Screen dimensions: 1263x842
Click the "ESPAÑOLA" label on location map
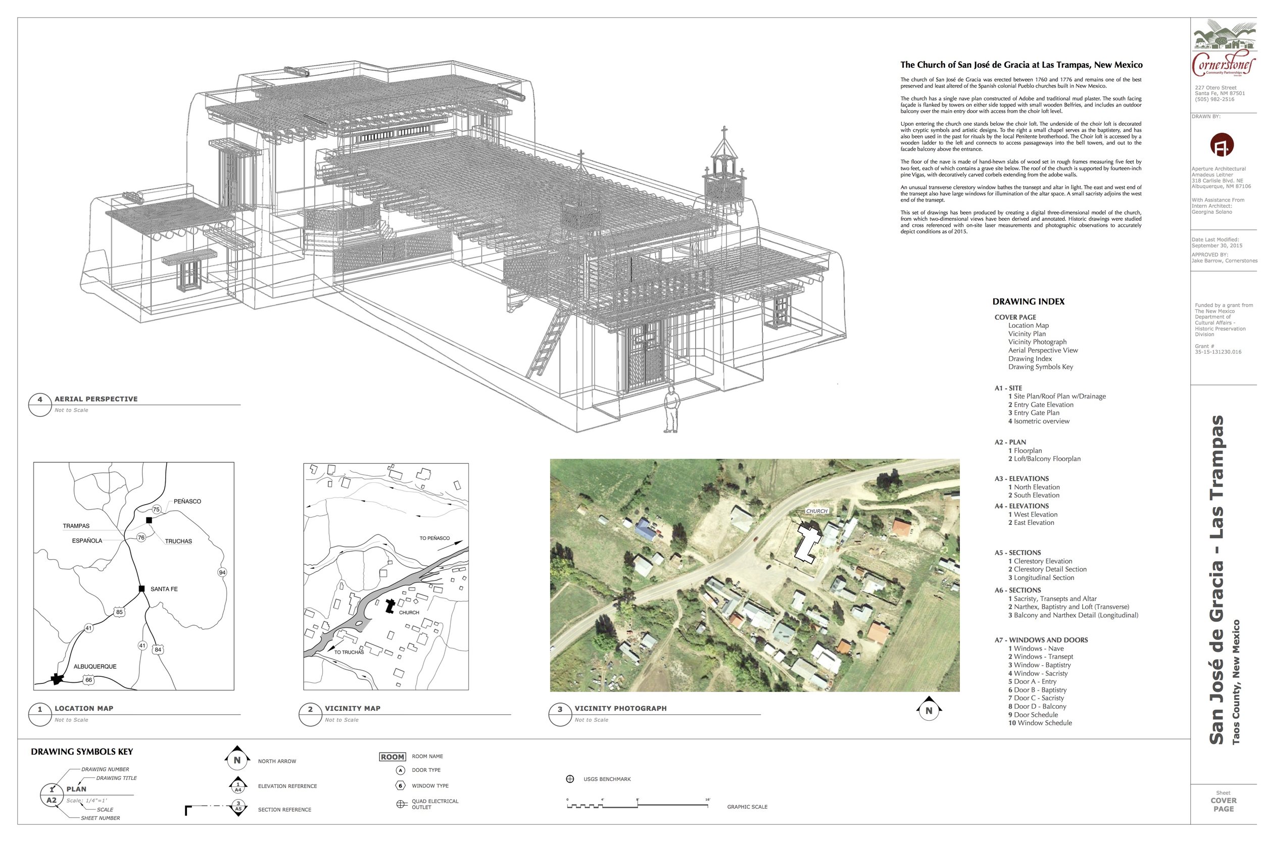tap(87, 541)
